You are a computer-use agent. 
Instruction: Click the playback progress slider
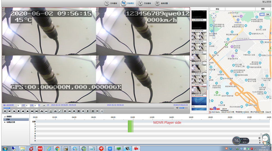point(89,108)
